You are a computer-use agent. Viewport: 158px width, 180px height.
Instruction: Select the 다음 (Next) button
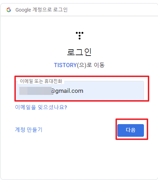click(131, 130)
